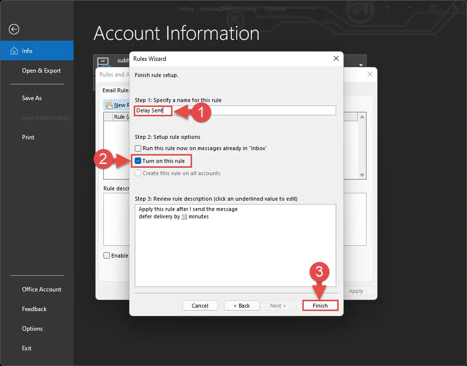Click the rule name text field
The width and height of the screenshot is (467, 366).
pyautogui.click(x=235, y=110)
